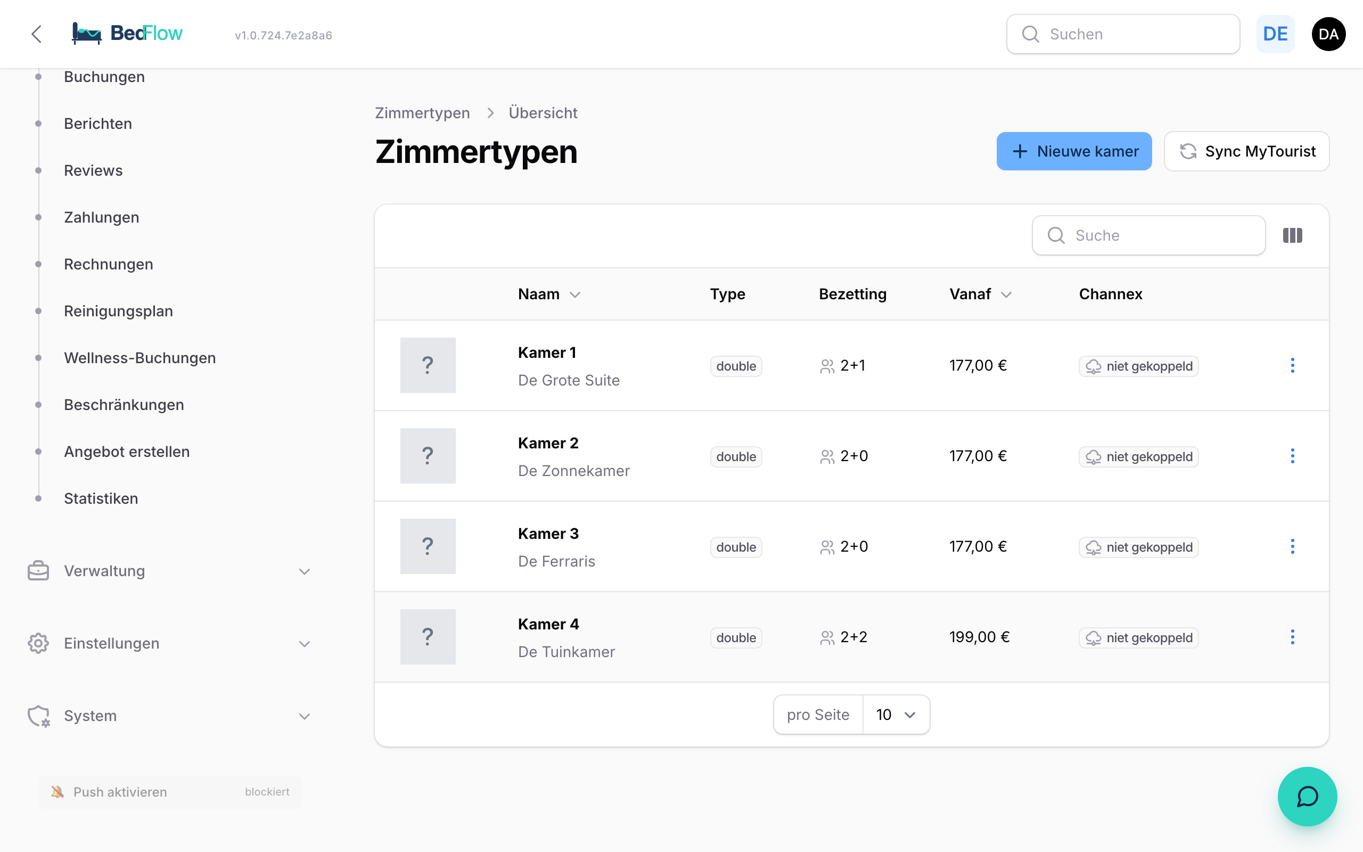
Task: Click the global Suchen search field
Action: click(1123, 34)
